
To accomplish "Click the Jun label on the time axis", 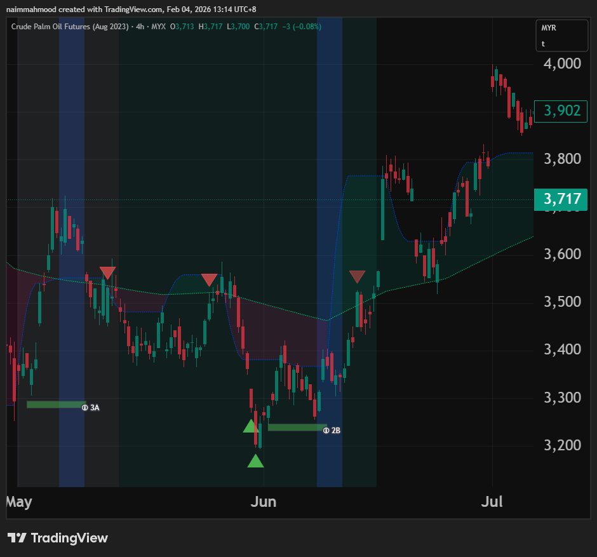I will tap(264, 502).
